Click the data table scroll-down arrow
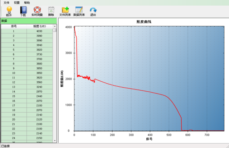229x148 pixels. tap(55, 141)
